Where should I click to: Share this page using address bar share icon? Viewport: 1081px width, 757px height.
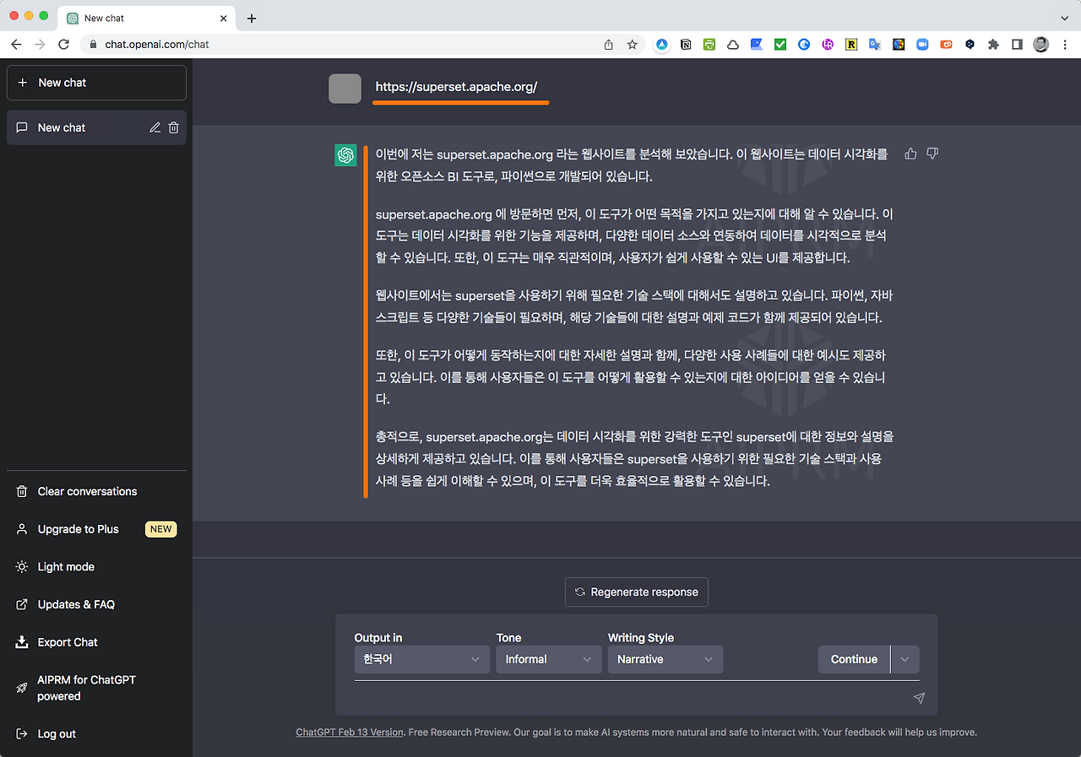tap(608, 44)
